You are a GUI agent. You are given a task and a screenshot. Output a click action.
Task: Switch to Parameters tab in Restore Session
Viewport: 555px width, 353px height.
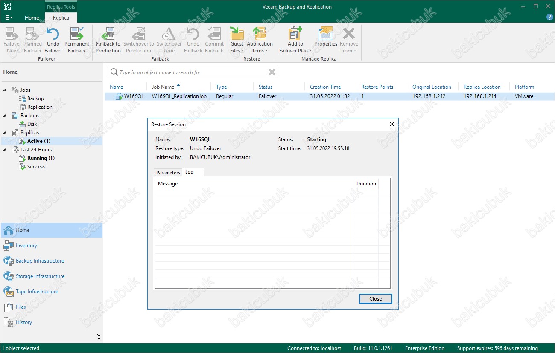(168, 173)
